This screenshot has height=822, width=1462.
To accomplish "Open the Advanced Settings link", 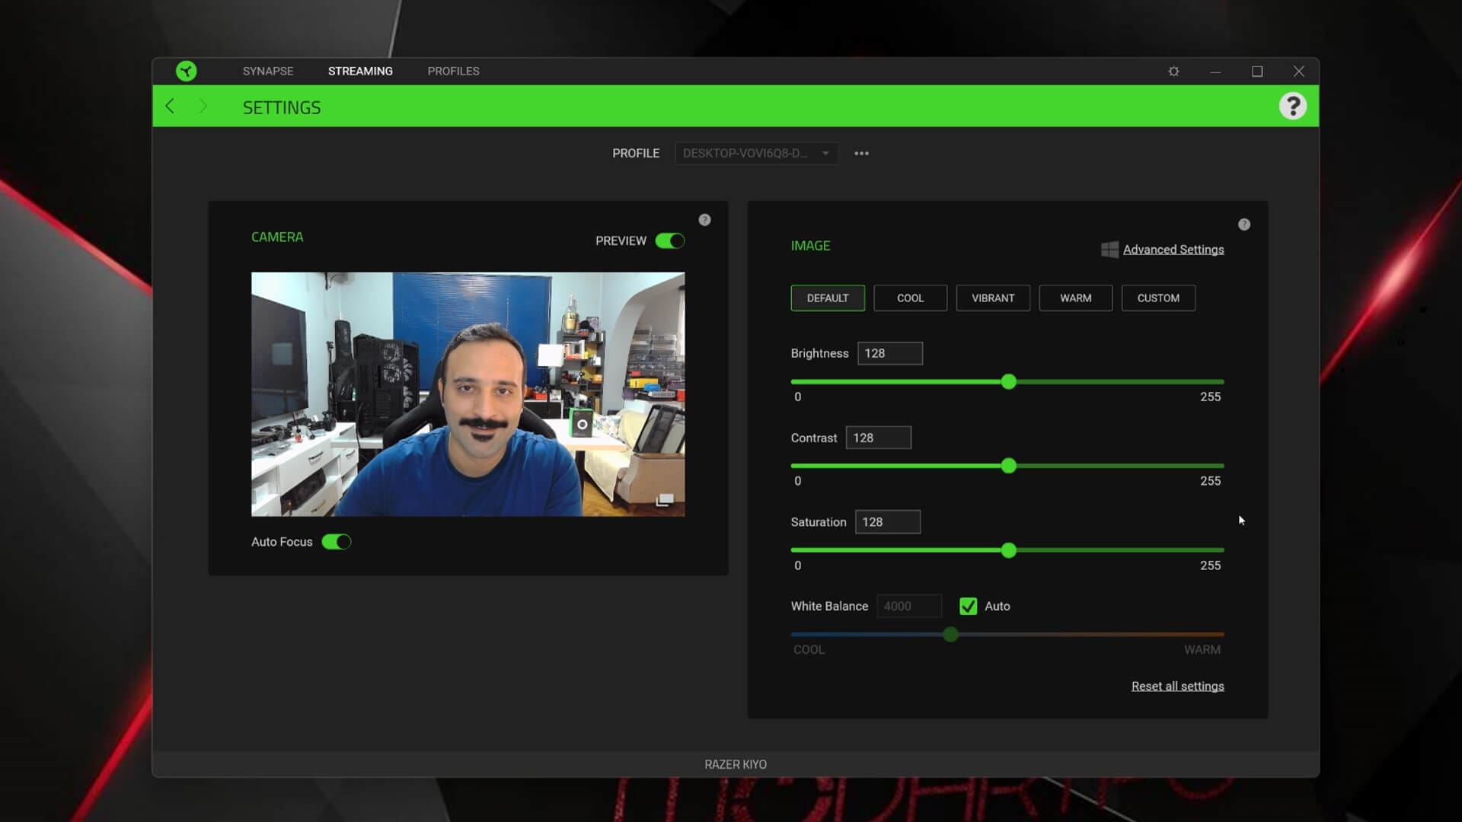I will (x=1173, y=250).
